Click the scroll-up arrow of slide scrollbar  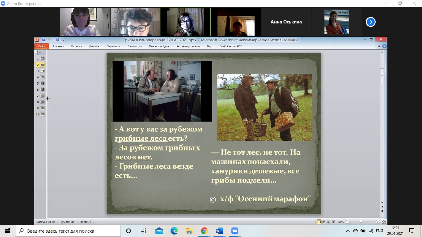pos(382,52)
